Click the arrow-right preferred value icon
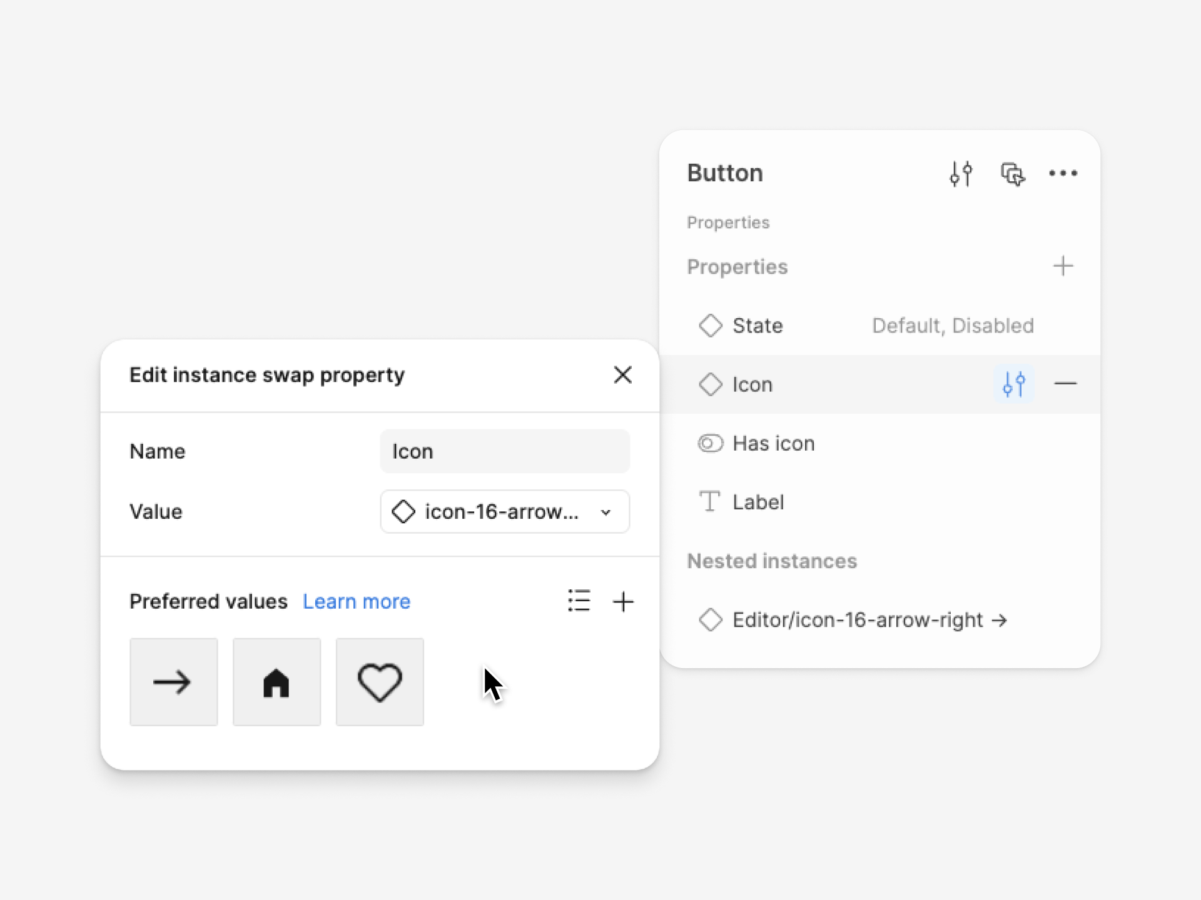This screenshot has height=900, width=1201. (173, 682)
